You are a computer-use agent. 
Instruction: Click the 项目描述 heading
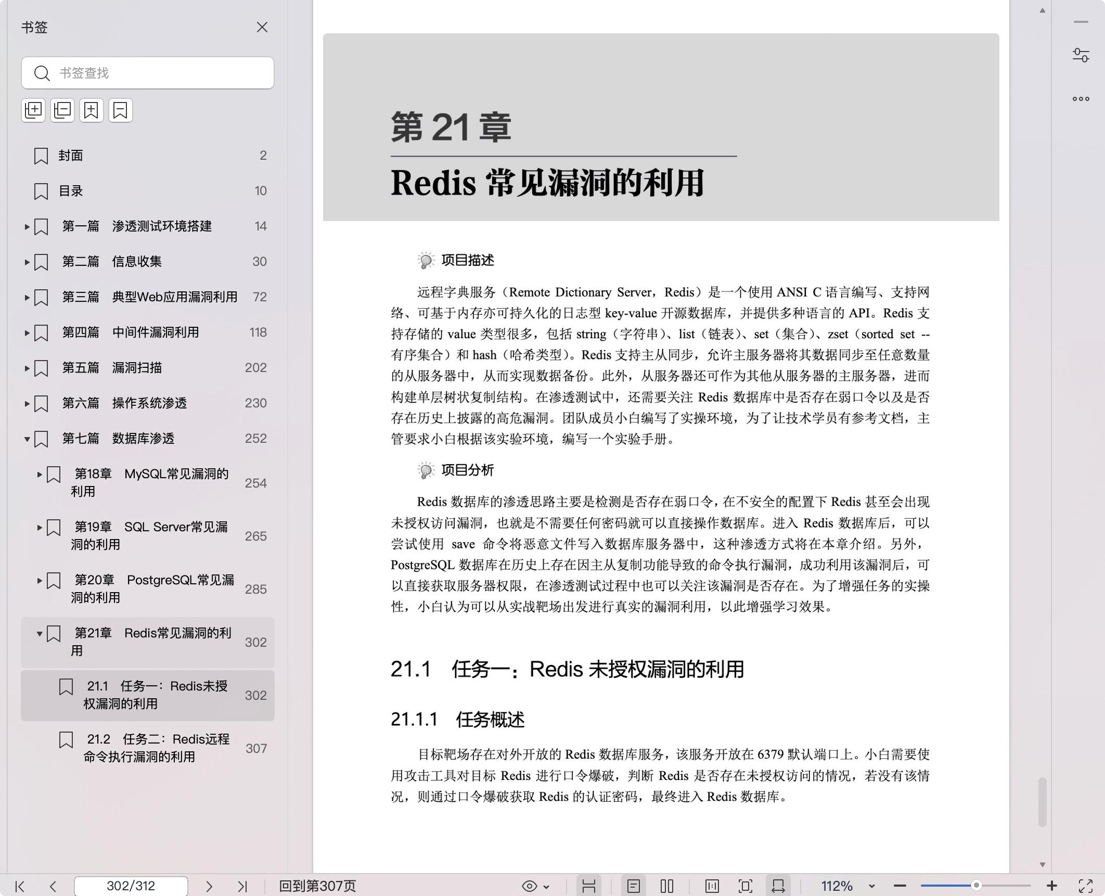click(468, 260)
